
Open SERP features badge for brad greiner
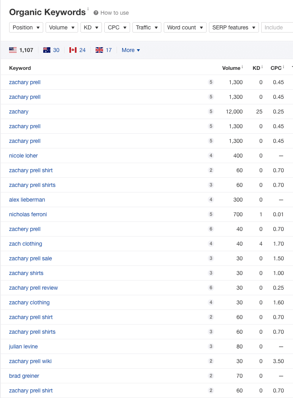click(211, 376)
